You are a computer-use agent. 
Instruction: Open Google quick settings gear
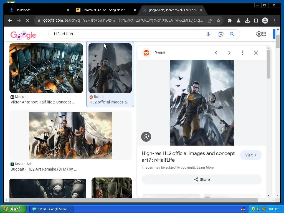(258, 34)
